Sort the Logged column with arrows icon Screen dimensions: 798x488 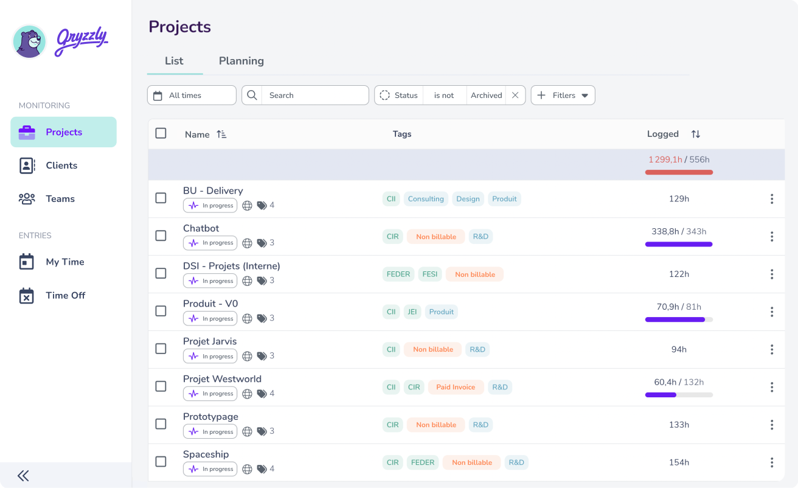pyautogui.click(x=695, y=134)
